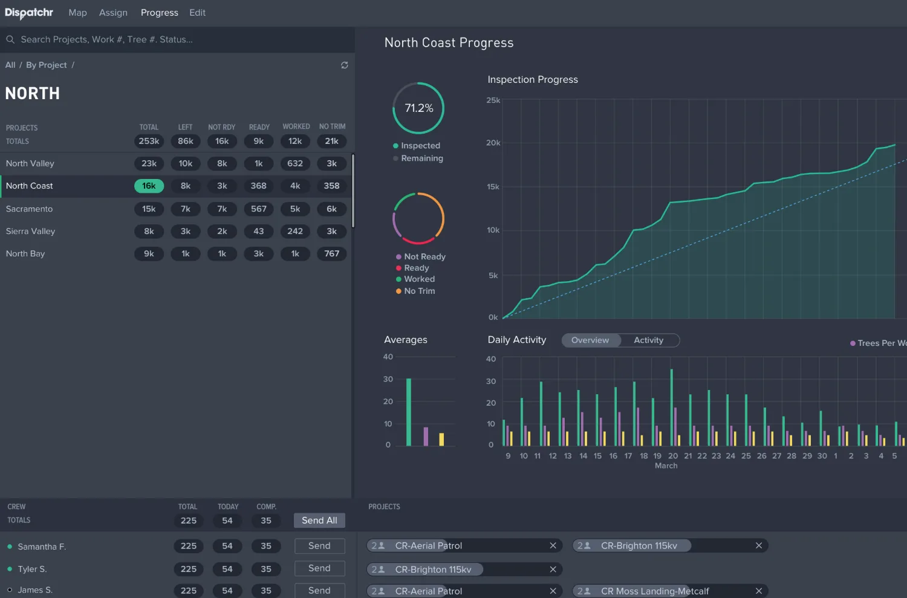The image size is (907, 598).
Task: Select crew member Samantha F.
Action: (42, 547)
